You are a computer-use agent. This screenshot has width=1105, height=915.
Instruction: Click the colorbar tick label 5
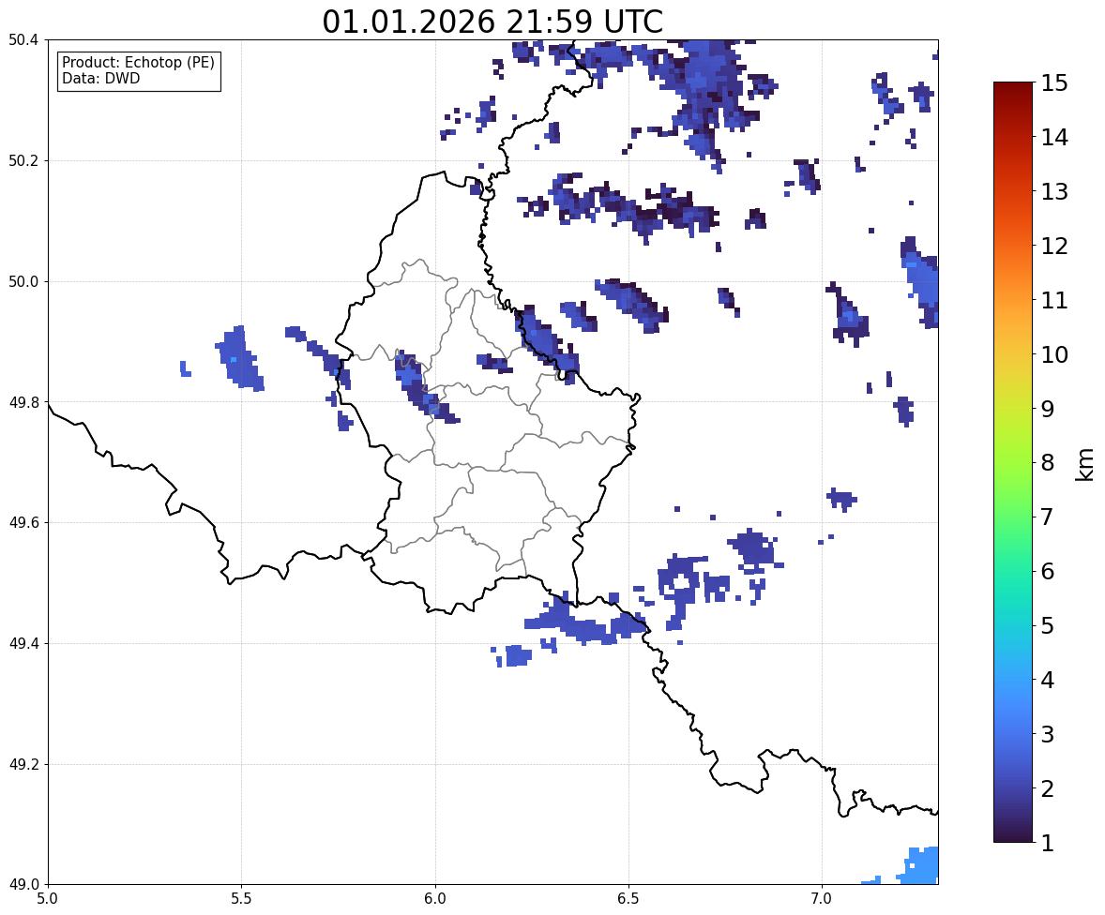1048,625
